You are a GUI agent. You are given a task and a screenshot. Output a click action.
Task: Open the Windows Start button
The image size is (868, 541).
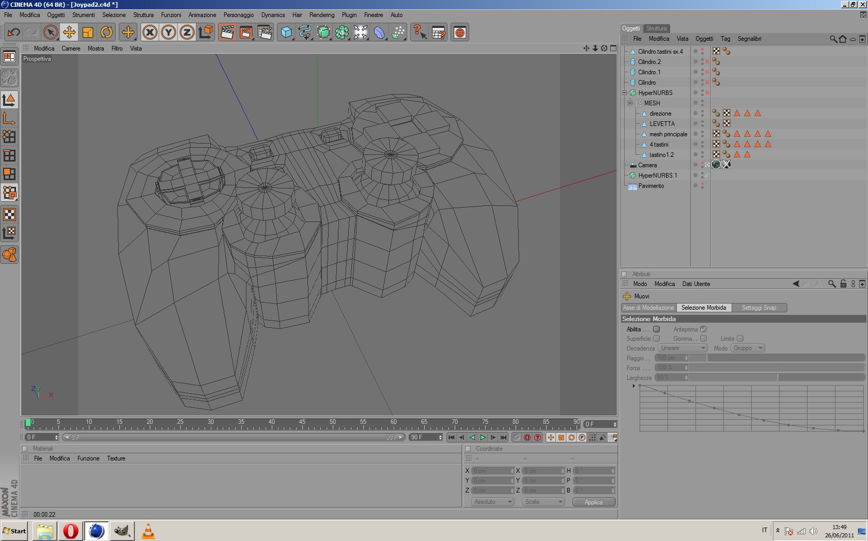point(14,531)
